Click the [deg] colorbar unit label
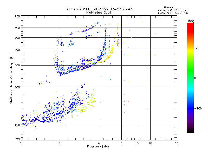 [191, 21]
